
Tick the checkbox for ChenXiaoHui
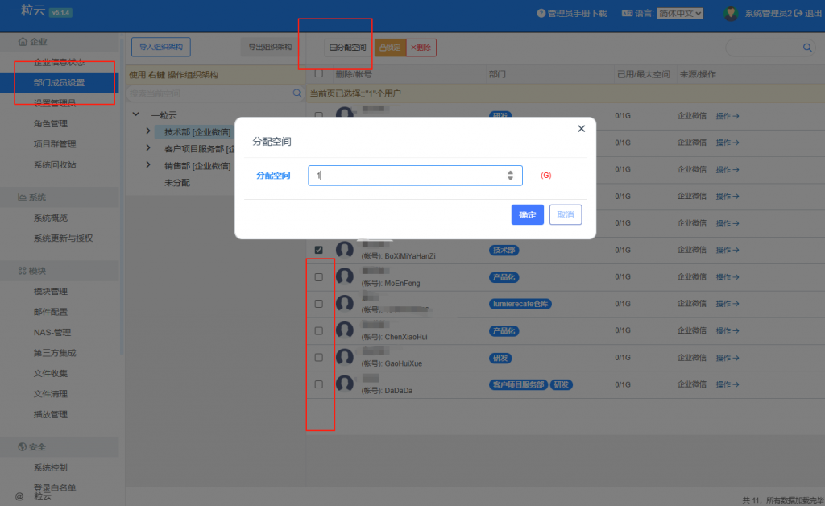click(319, 330)
